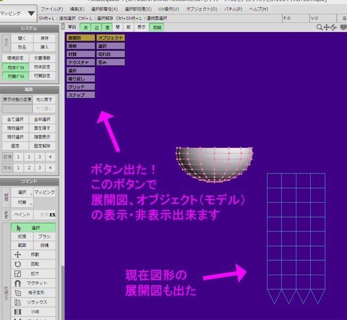Screen dimensions: 347x320
Task: Click the magnifier zoom view icon
Action: [319, 27]
